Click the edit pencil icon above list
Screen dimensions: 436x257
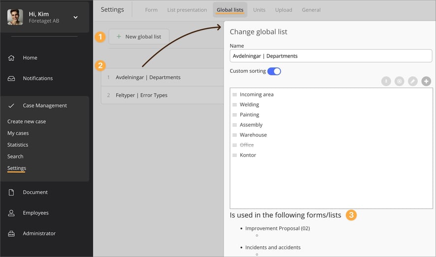coord(413,81)
